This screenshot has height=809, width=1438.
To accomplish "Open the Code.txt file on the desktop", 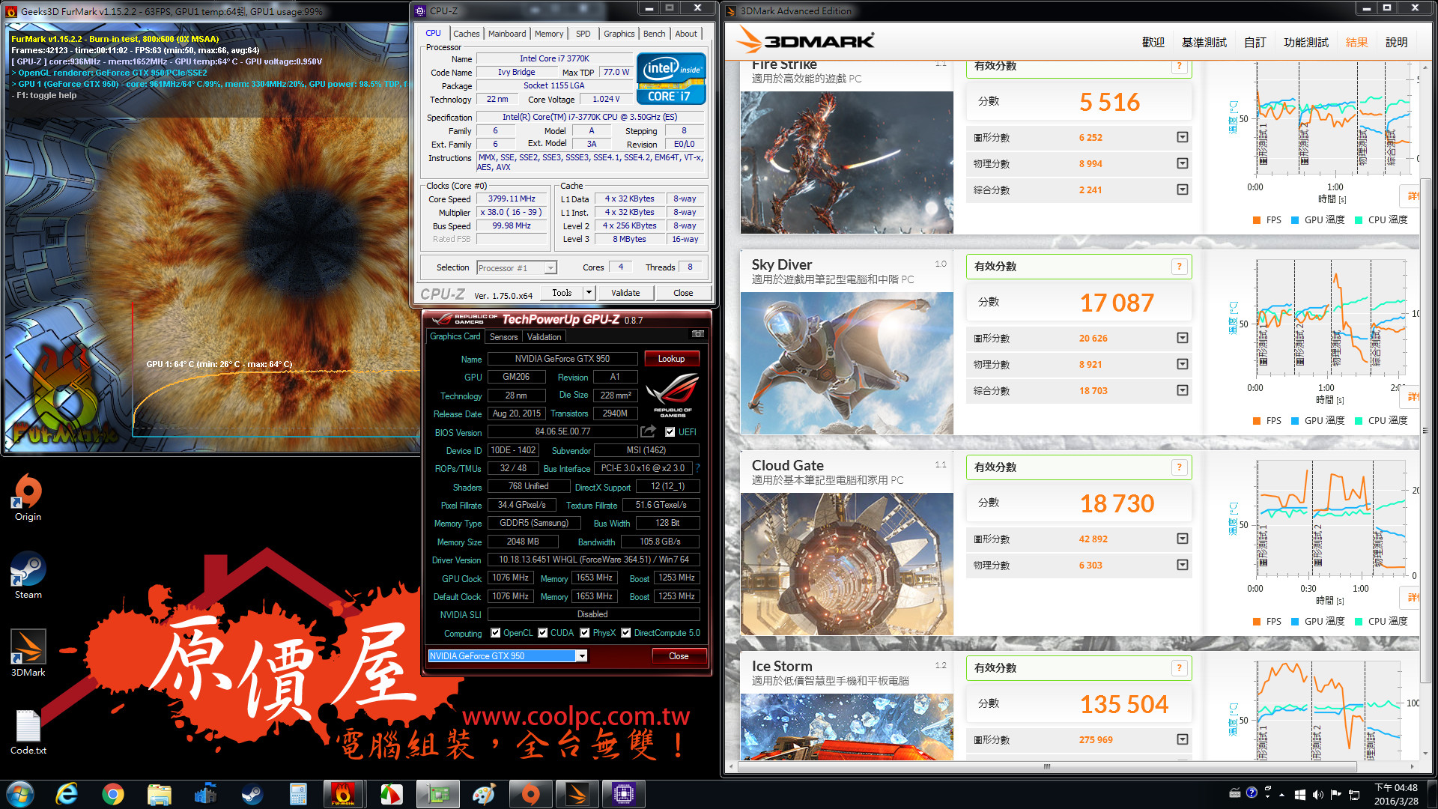I will tap(28, 731).
